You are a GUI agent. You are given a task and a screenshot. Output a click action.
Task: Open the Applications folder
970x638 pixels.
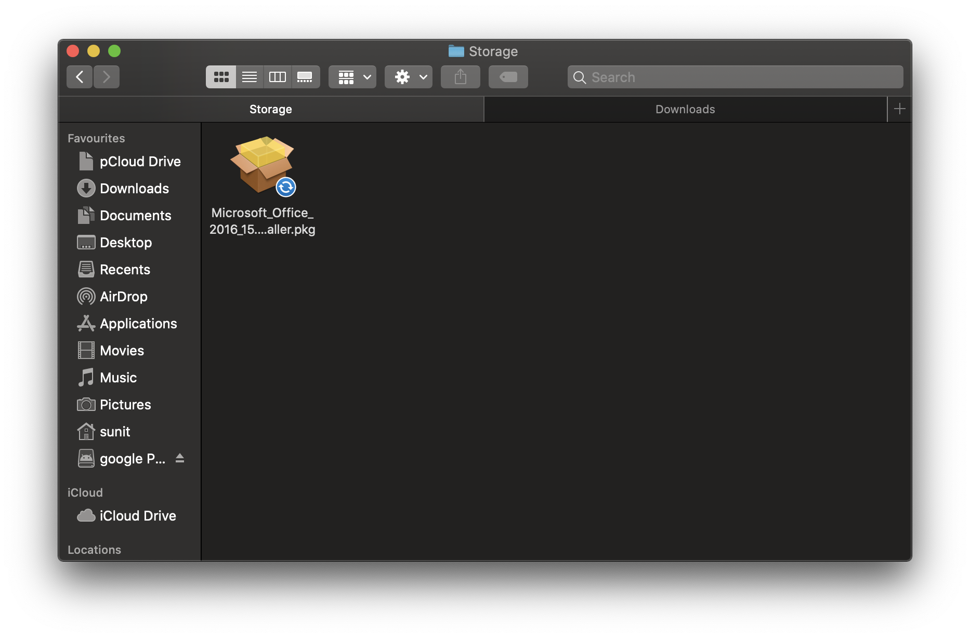(x=138, y=323)
